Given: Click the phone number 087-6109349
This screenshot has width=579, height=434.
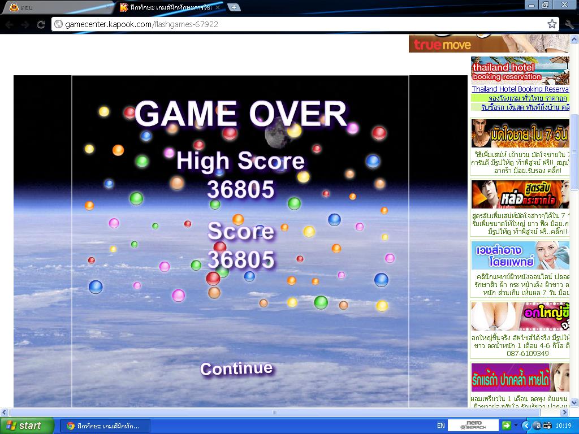Looking at the screenshot, I should (528, 354).
